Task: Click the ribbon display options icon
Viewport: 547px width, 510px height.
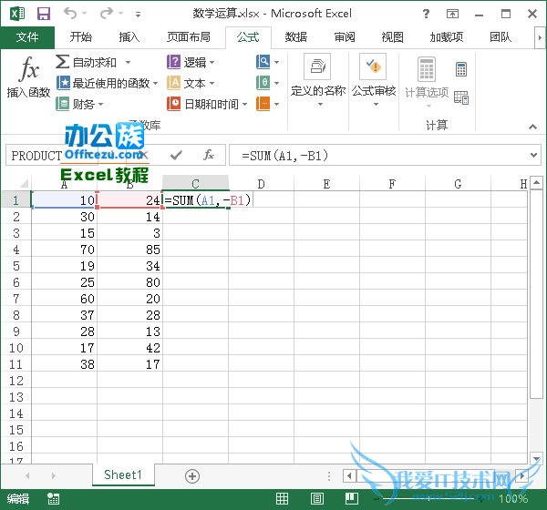Action: point(452,14)
